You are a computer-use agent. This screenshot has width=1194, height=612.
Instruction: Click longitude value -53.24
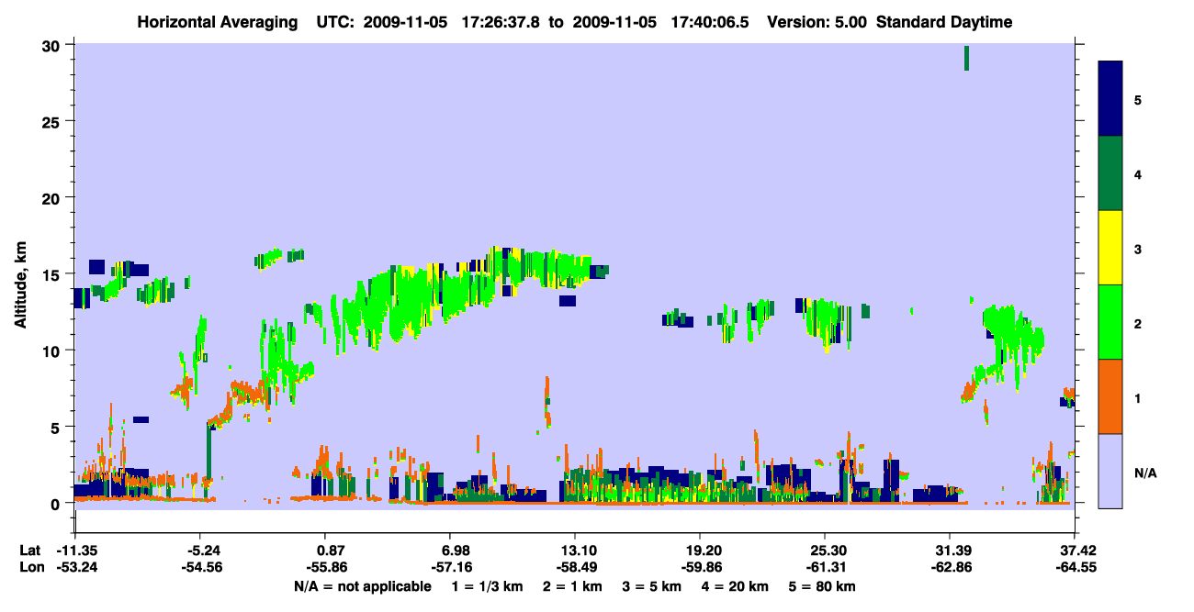[75, 567]
